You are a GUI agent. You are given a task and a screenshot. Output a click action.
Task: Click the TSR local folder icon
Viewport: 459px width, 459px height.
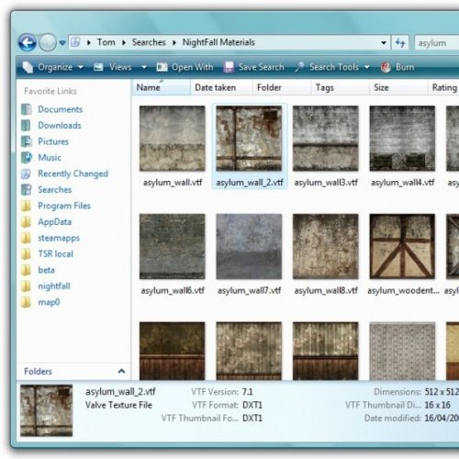coord(27,253)
